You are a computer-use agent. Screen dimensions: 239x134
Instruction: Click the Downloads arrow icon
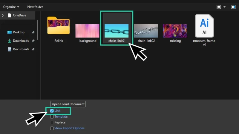tap(9, 41)
